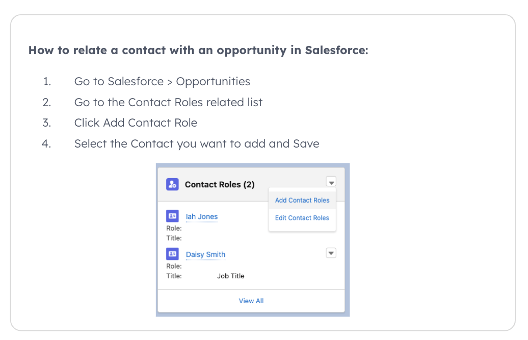Select the purple person icon in the card header
The image size is (528, 340).
[173, 184]
